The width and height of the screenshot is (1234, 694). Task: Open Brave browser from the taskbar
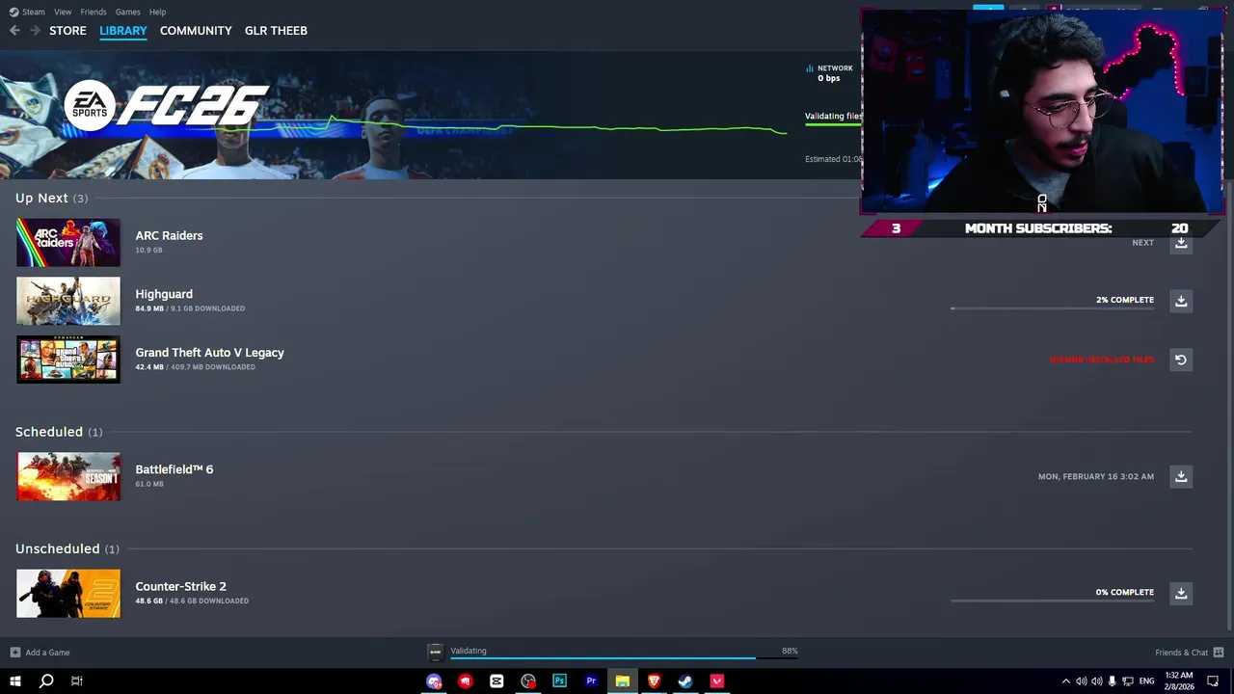click(x=654, y=681)
